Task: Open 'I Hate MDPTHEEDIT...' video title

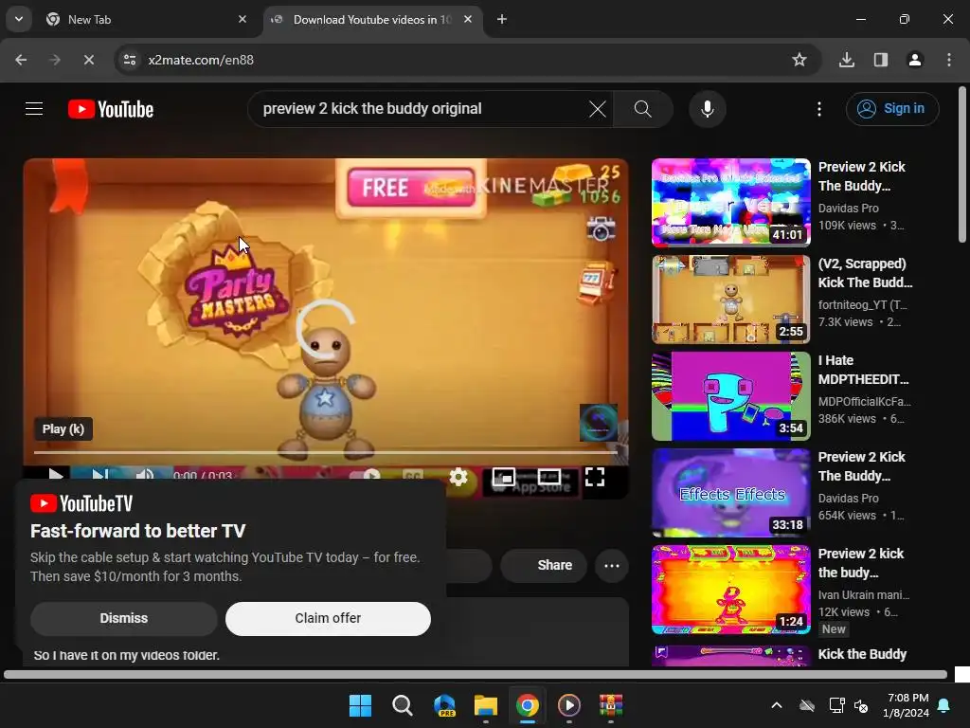Action: click(863, 370)
